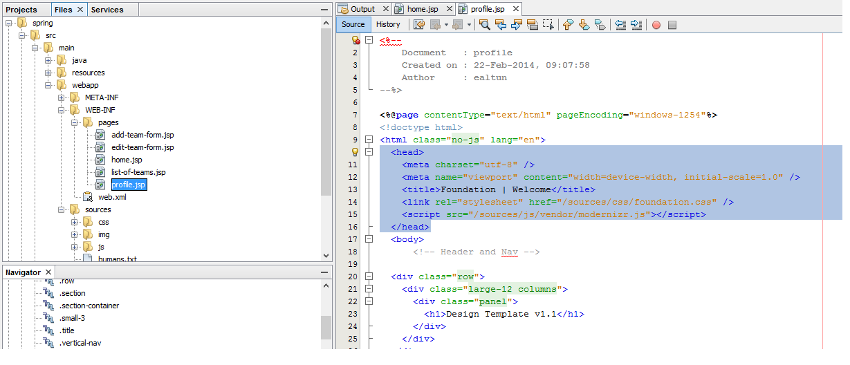Close the Output tab
Image resolution: width=850 pixels, height=365 pixels.
pyautogui.click(x=385, y=9)
